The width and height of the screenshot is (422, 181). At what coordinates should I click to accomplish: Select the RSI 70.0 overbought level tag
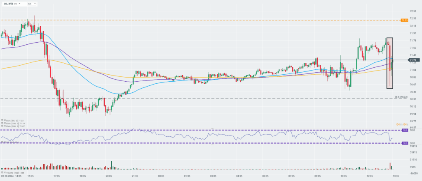(x=405, y=130)
